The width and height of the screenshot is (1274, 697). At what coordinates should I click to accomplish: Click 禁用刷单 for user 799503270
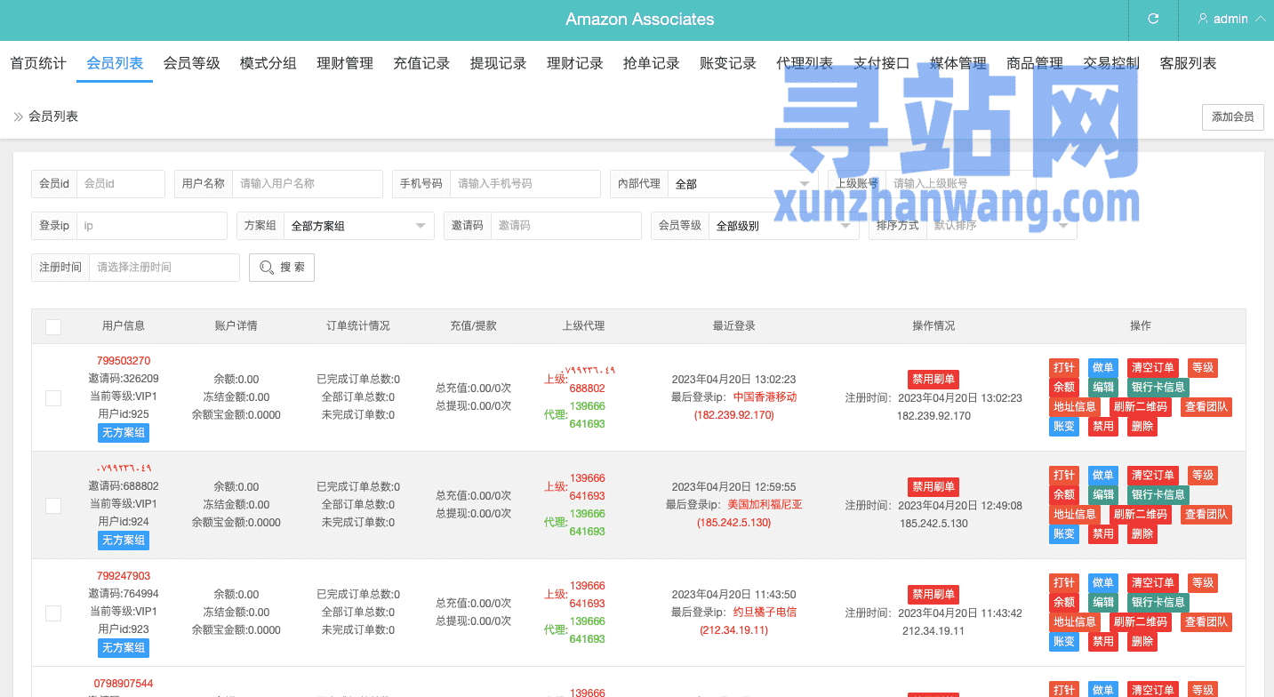tap(933, 380)
